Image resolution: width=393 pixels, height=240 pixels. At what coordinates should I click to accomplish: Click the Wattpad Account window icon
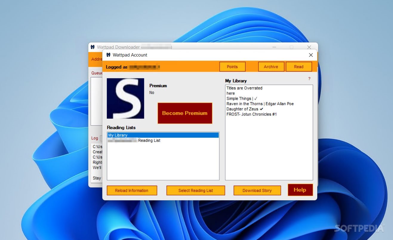click(x=108, y=55)
